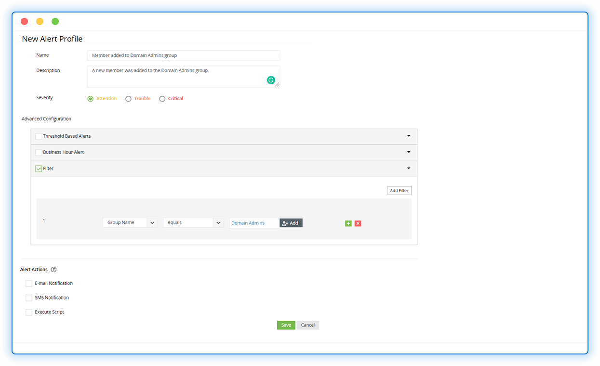Expand the Business Hour Alert section

pos(408,152)
